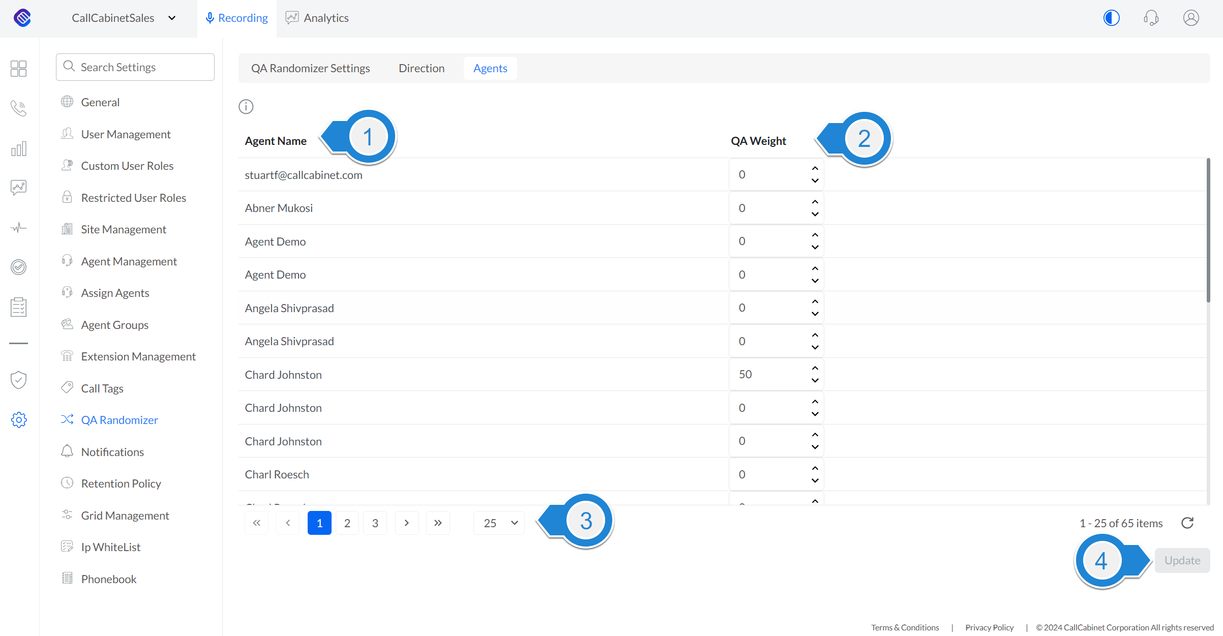
Task: Click the agents table vertical scrollbar
Action: [1208, 230]
